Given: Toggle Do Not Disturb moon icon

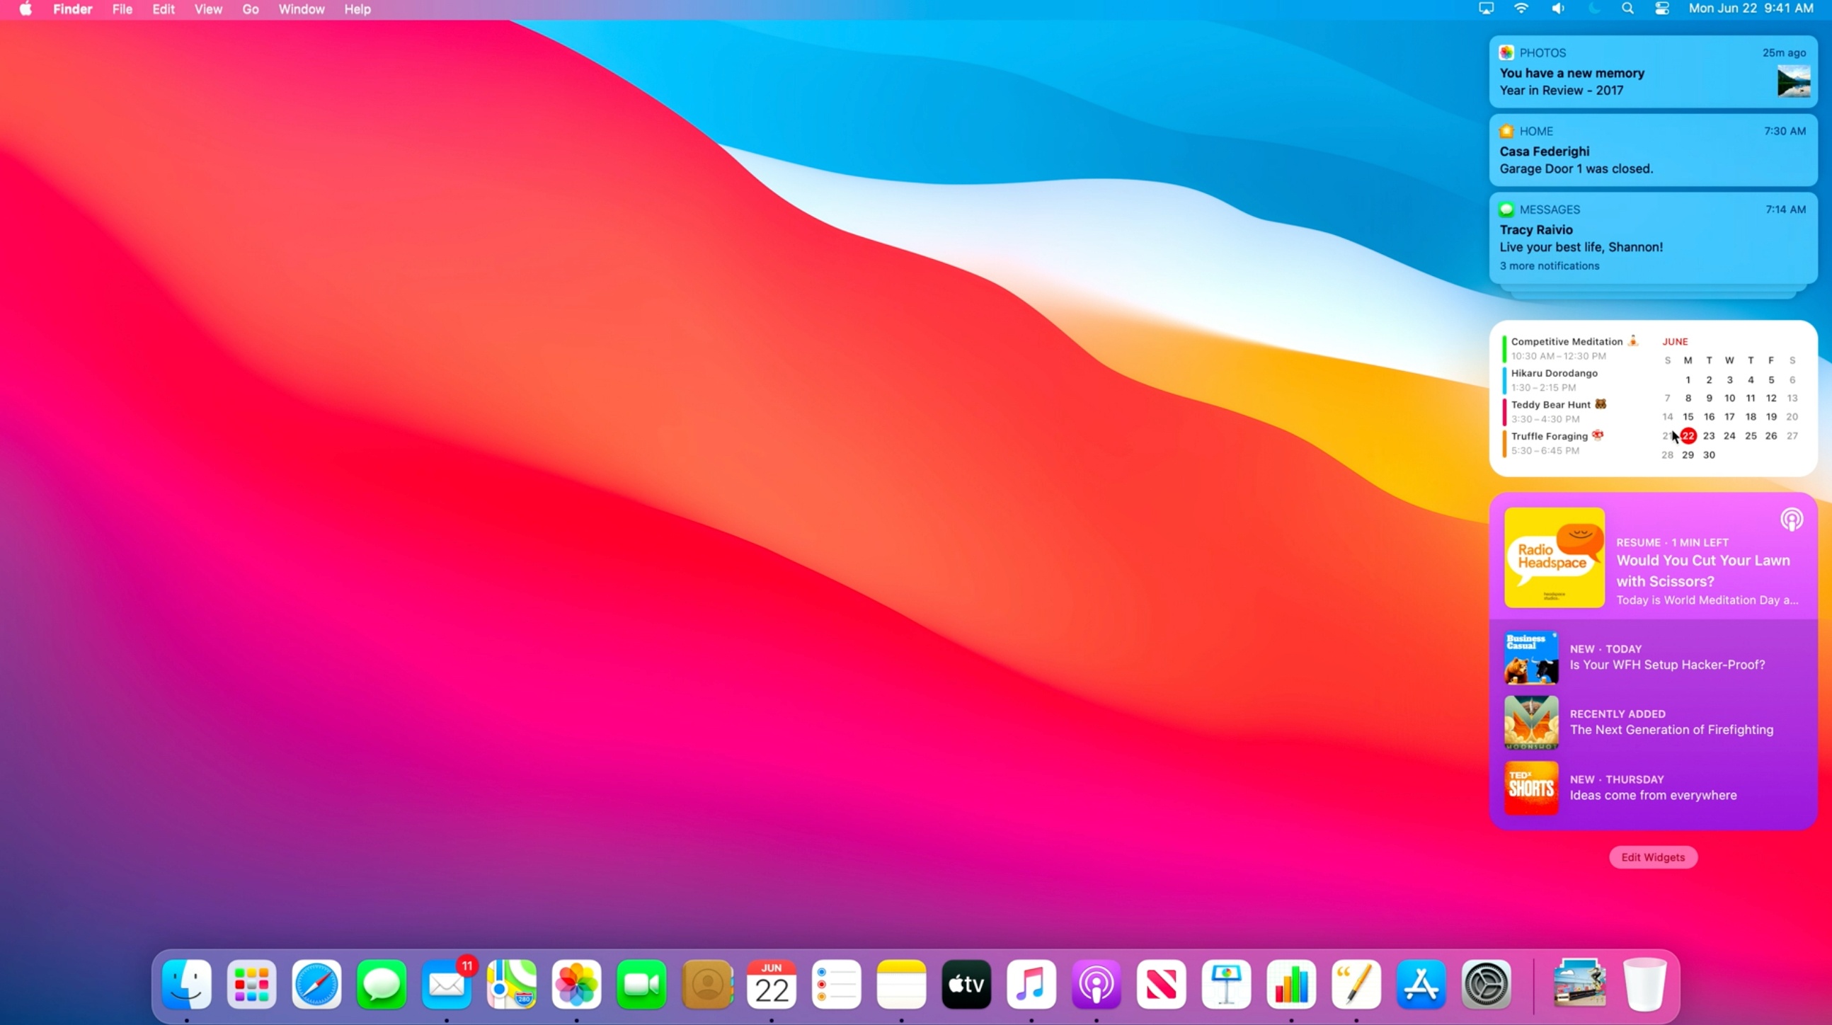Looking at the screenshot, I should [x=1593, y=9].
